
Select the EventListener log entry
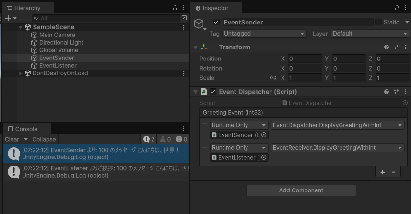point(96,172)
